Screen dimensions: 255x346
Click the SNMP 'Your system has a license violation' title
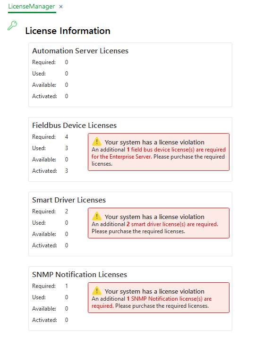154,292
